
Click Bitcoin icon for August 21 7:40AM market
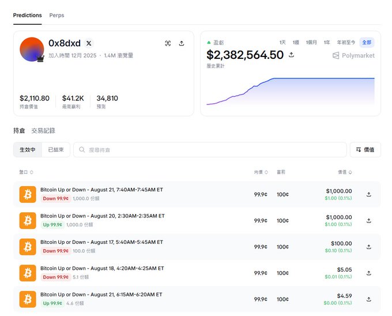(x=28, y=194)
